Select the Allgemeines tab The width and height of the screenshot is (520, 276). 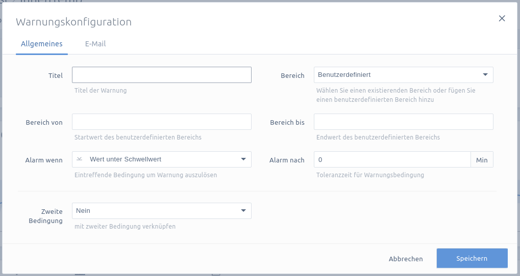pos(42,44)
